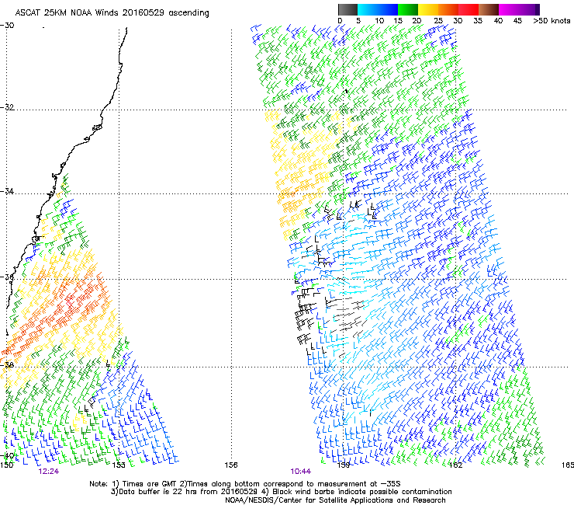Click the '156' longitude axis label
Screen dimensions: 574x505
[x=231, y=465]
